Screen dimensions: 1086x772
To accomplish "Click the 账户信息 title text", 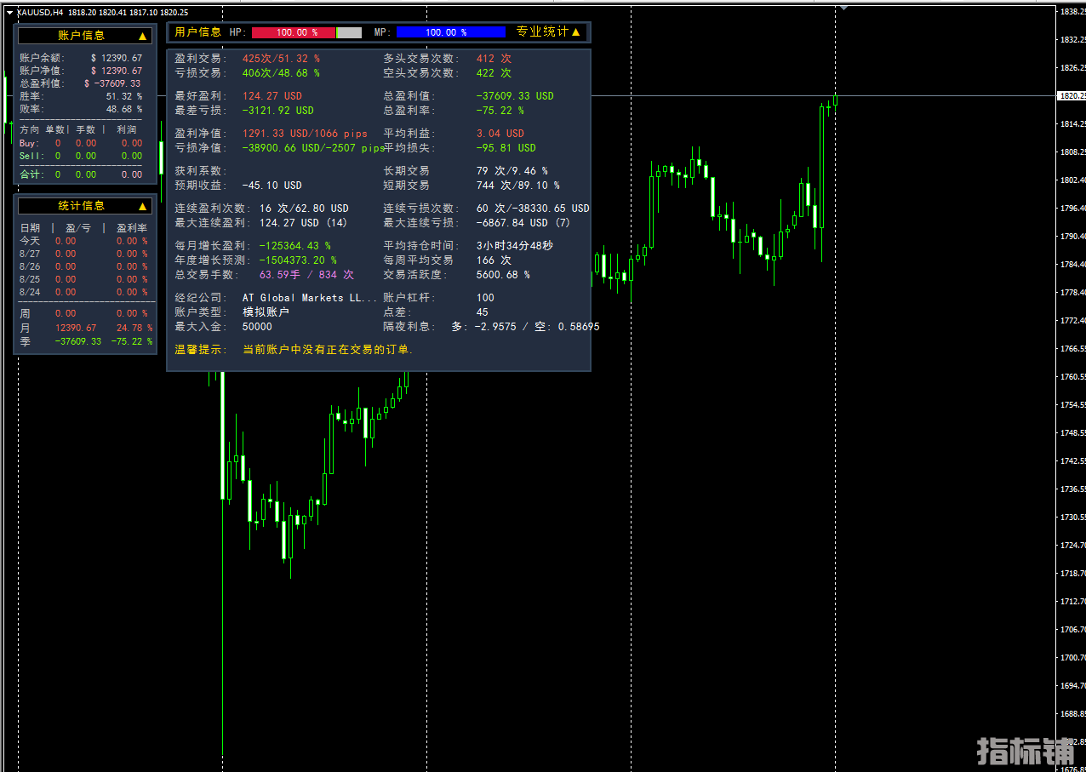I will 82,36.
